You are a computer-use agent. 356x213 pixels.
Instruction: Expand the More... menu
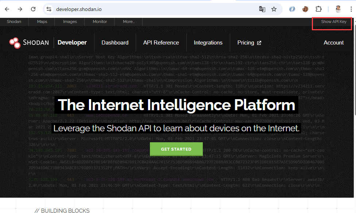point(129,22)
